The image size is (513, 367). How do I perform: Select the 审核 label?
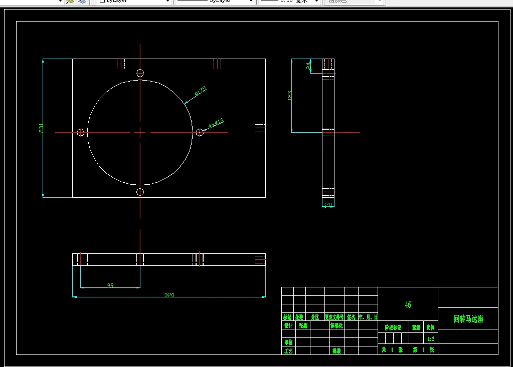click(x=288, y=342)
